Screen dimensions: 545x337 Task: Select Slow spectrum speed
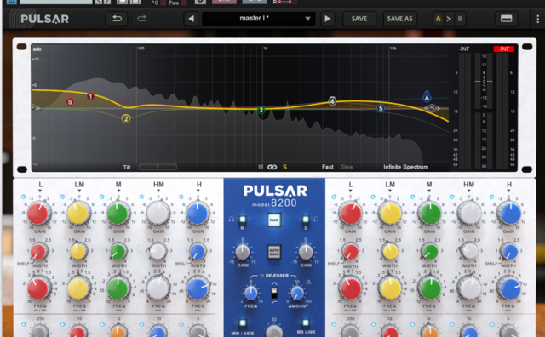click(347, 167)
